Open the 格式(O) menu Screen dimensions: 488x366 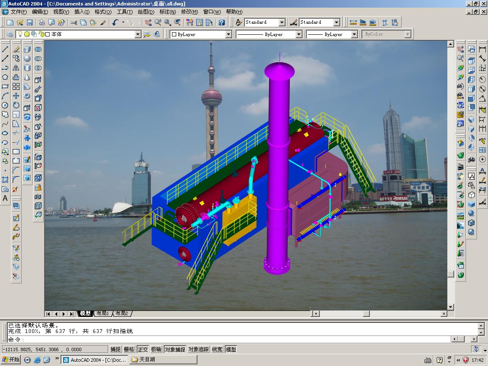[103, 12]
